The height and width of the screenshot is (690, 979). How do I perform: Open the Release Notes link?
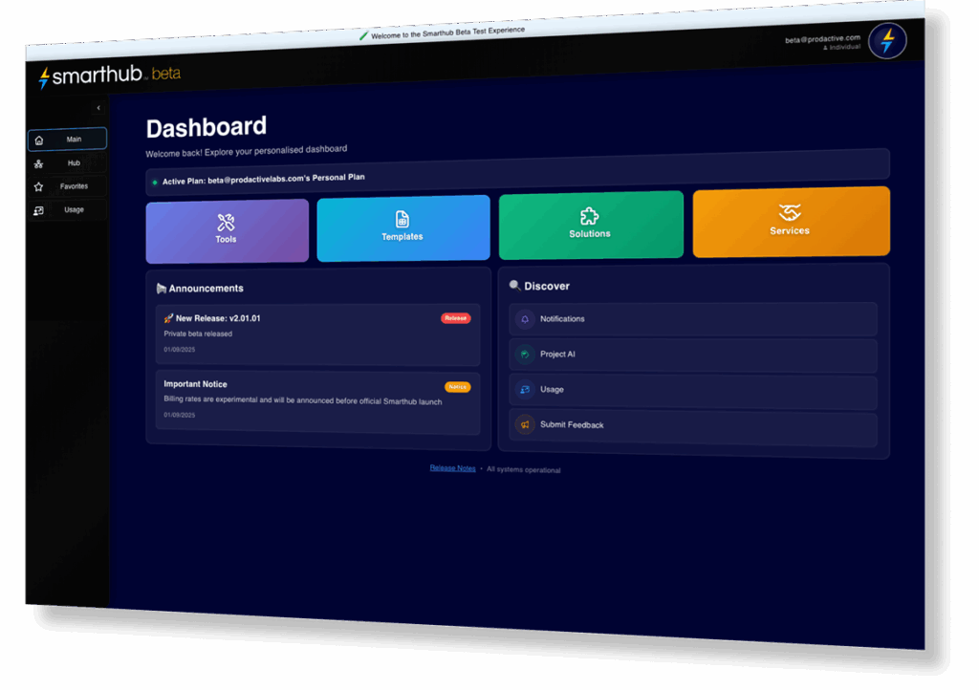pyautogui.click(x=452, y=468)
